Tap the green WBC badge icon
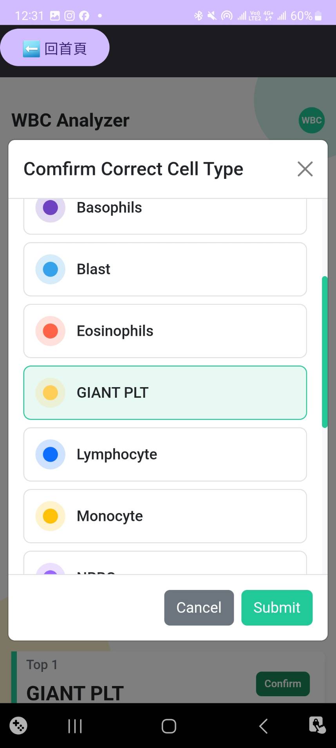Image resolution: width=336 pixels, height=748 pixels. (311, 120)
